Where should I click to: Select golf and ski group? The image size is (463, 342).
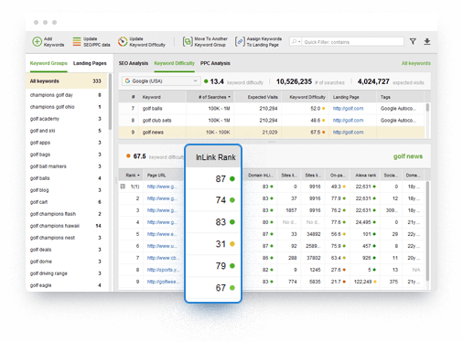point(67,131)
